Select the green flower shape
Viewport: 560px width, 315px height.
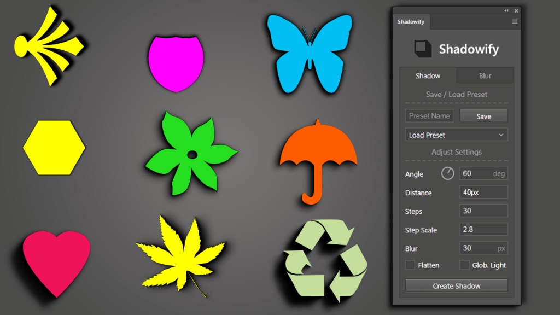pos(192,154)
